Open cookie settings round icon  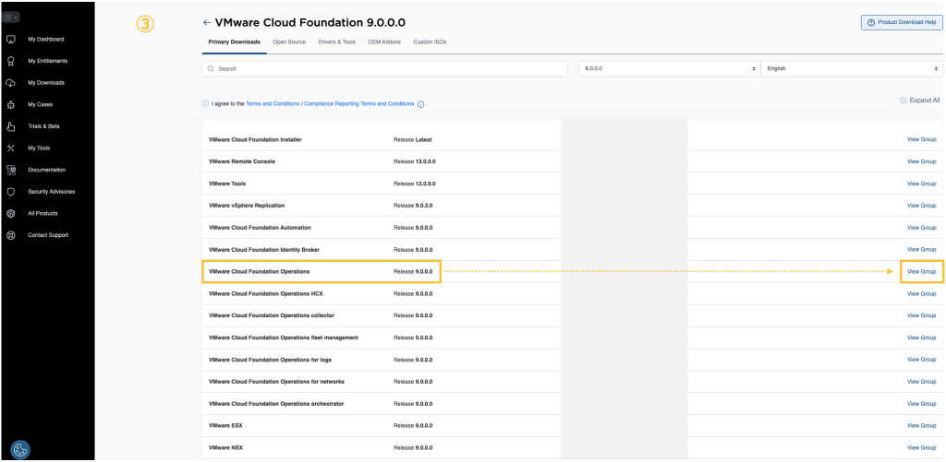click(20, 449)
